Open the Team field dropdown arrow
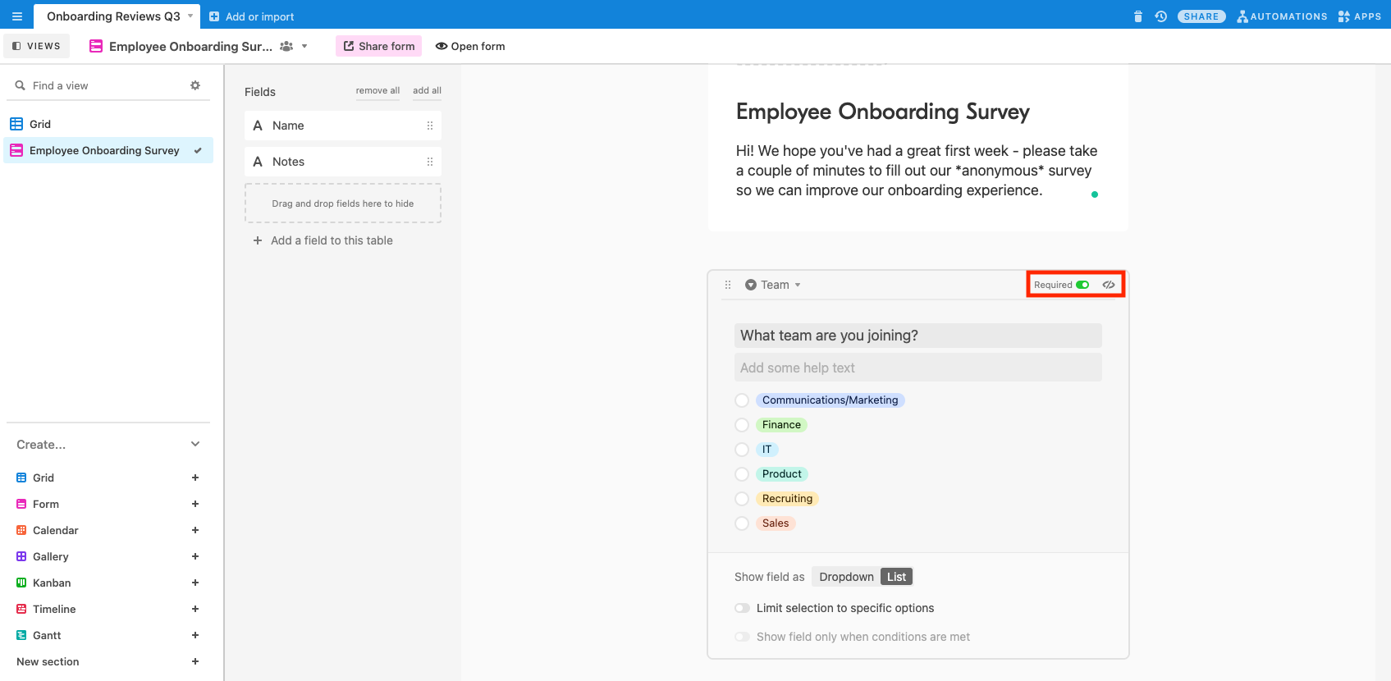1391x681 pixels. click(x=798, y=286)
